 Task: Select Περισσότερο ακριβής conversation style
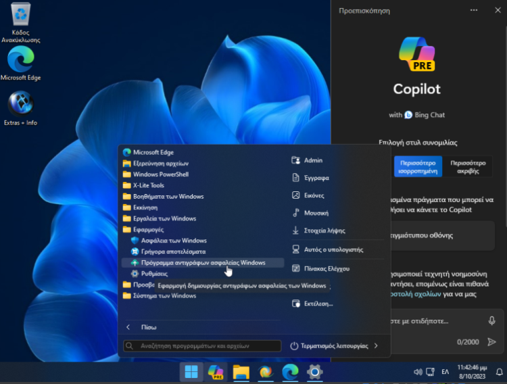(x=468, y=166)
